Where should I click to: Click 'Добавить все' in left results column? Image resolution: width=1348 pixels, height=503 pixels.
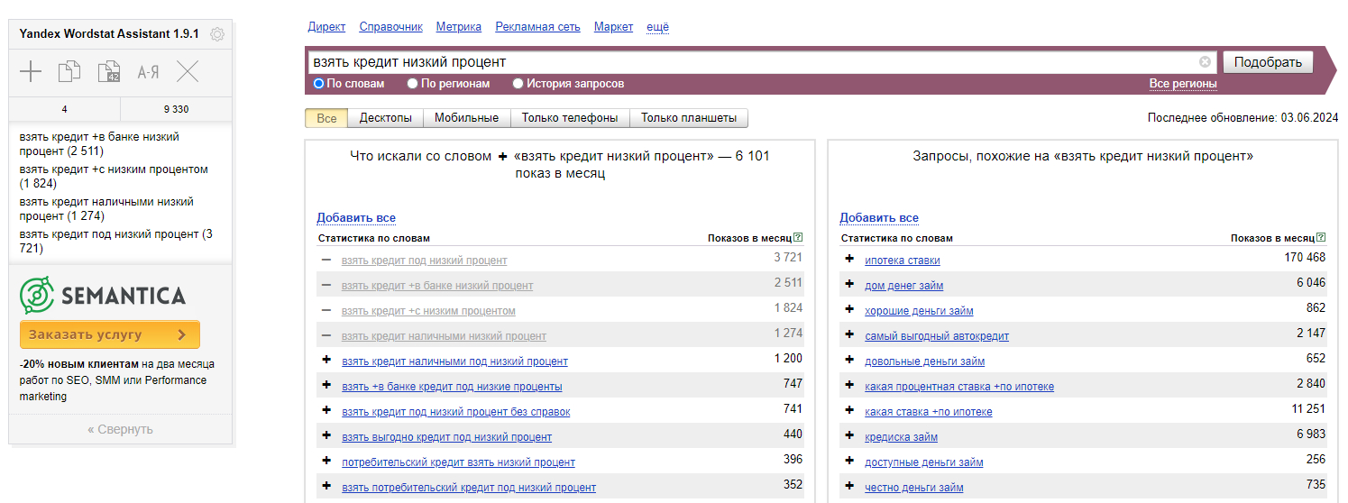pos(356,218)
